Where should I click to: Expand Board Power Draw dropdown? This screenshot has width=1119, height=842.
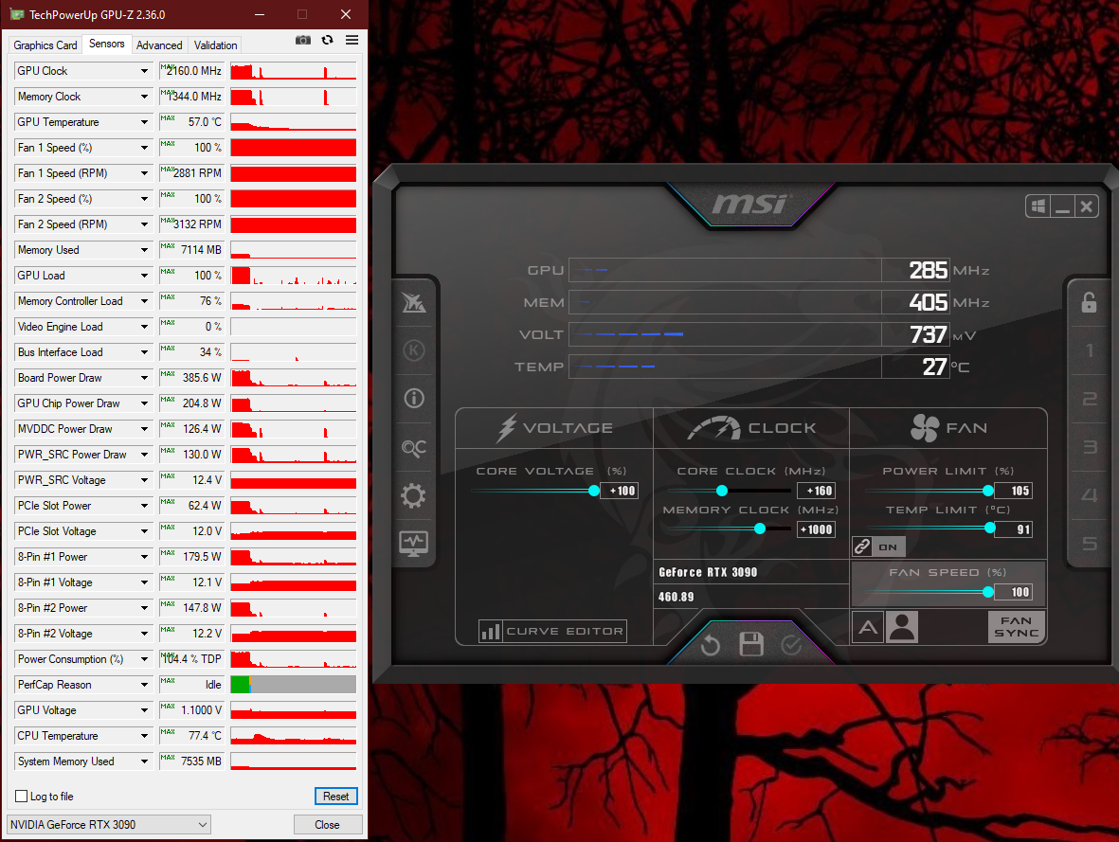tap(144, 378)
